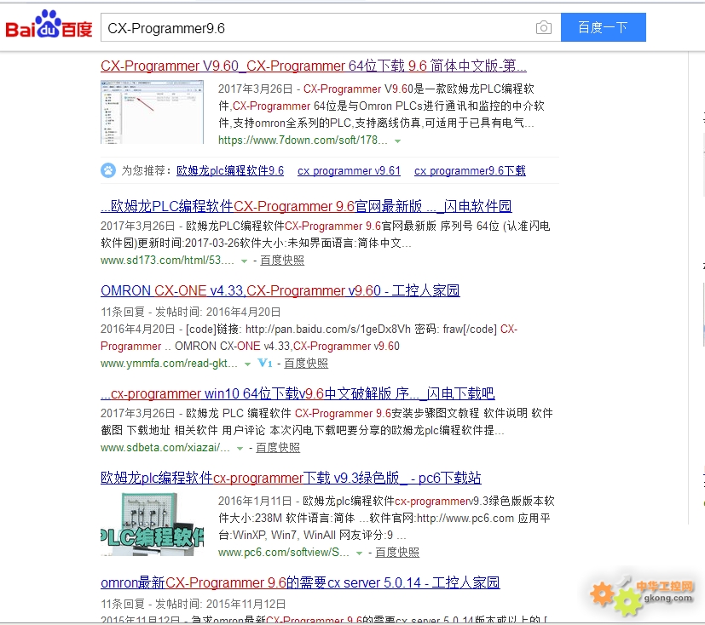Open result '欧姆龙PLC编程软件CX-Programmer 9.6官网最新版'
This screenshot has height=625, width=705.
click(306, 206)
